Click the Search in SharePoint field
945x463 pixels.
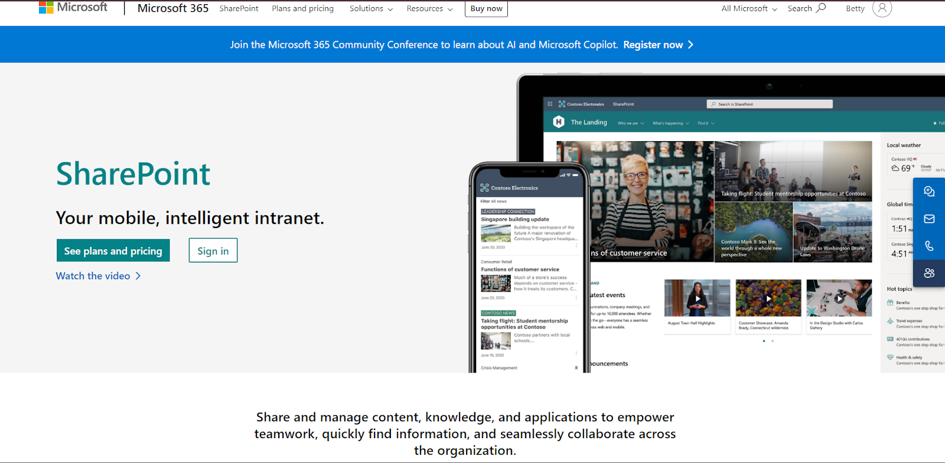coord(770,104)
